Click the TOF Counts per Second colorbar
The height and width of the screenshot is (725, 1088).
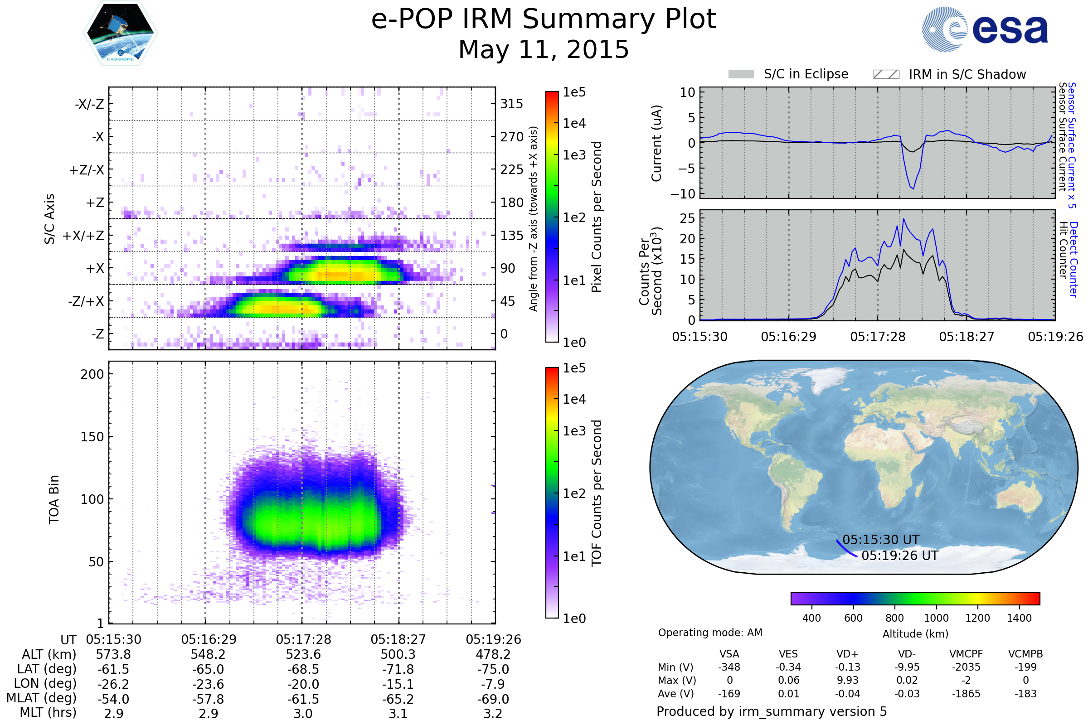click(x=552, y=493)
